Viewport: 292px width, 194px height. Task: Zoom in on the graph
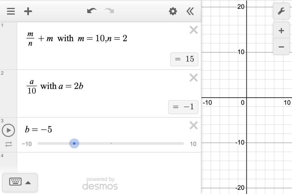[x=281, y=31]
